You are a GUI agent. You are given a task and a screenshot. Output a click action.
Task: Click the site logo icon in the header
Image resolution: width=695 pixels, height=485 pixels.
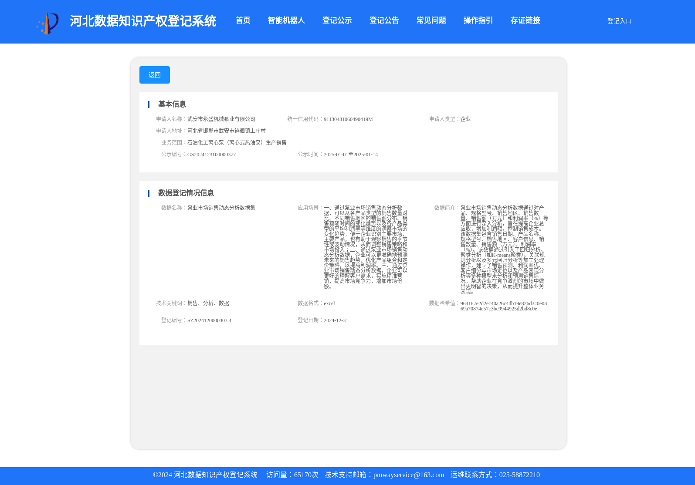pos(47,23)
